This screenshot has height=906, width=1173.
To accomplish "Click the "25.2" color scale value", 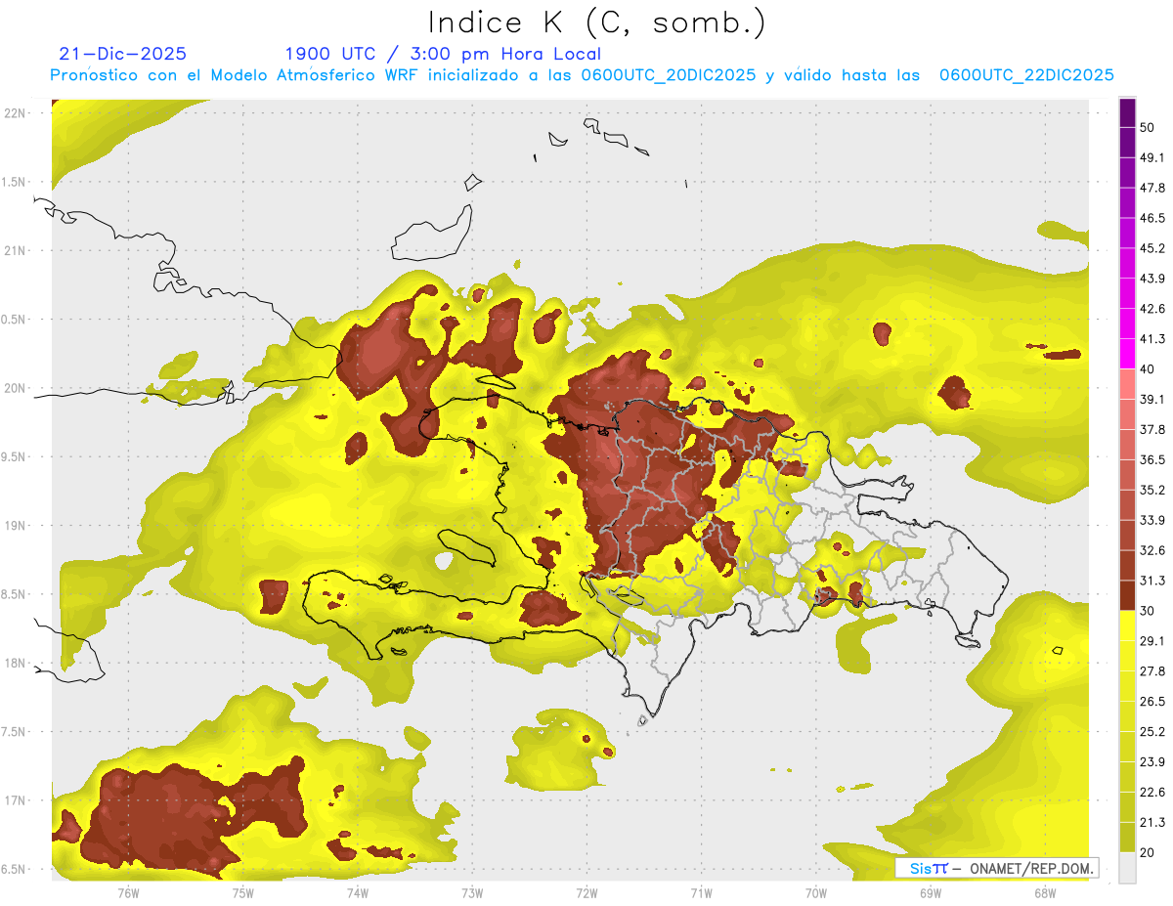I will click(1152, 732).
